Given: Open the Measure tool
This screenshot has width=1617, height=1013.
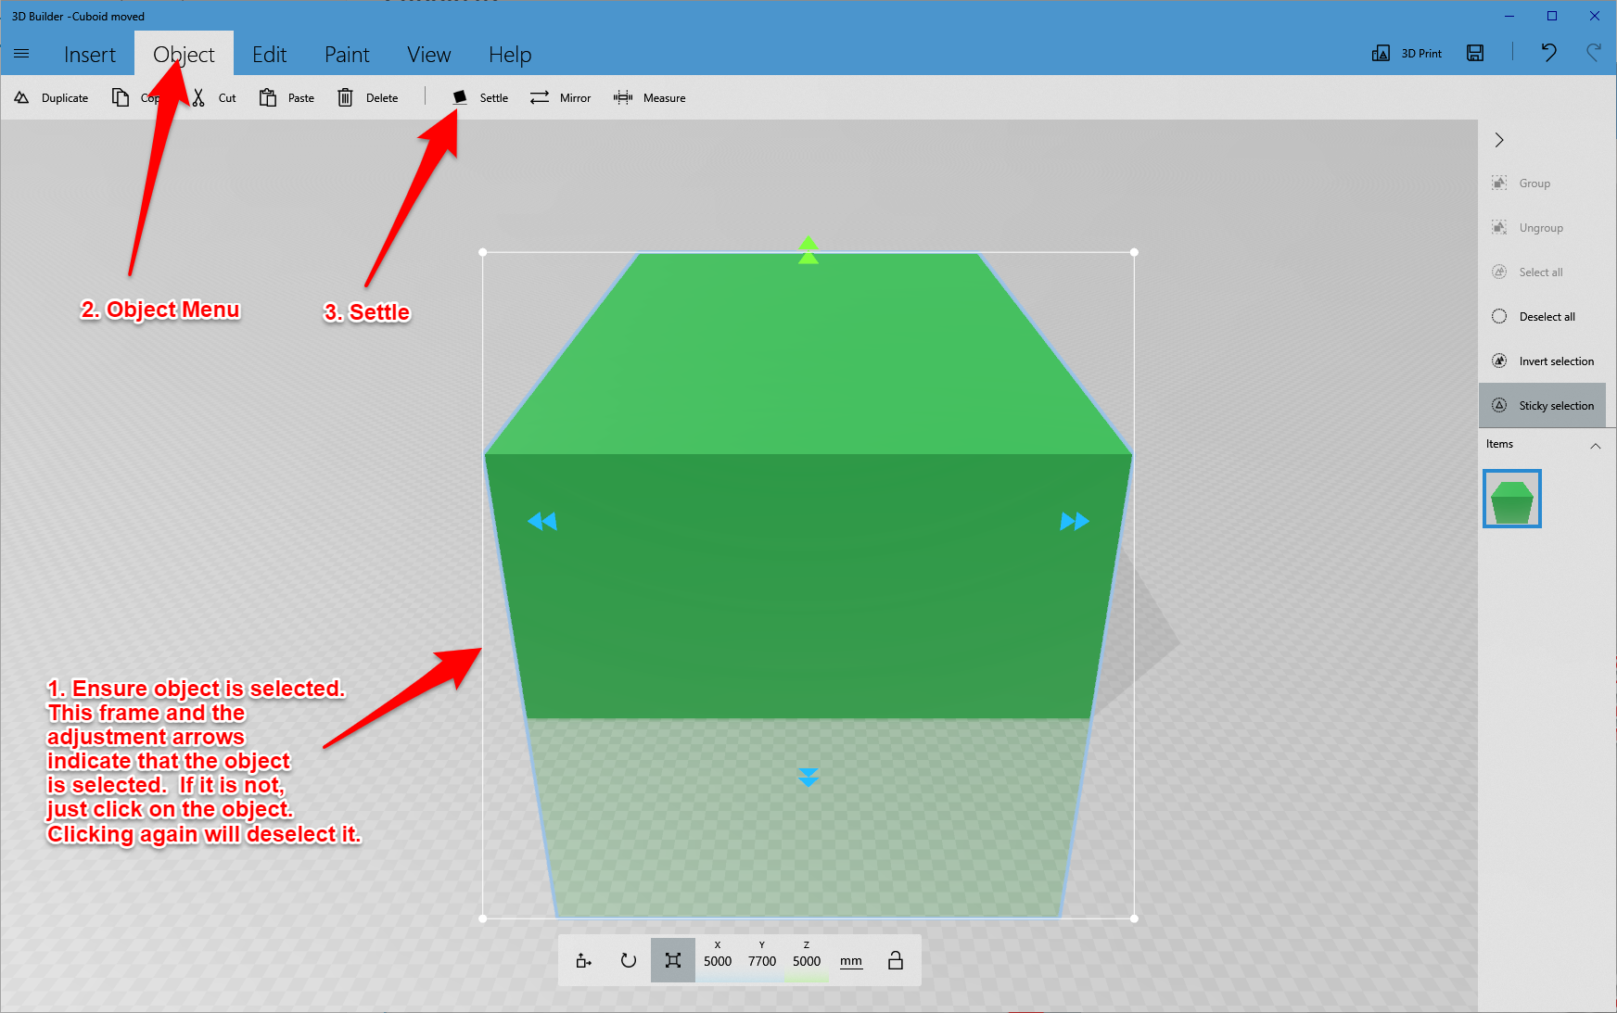Looking at the screenshot, I should [650, 97].
